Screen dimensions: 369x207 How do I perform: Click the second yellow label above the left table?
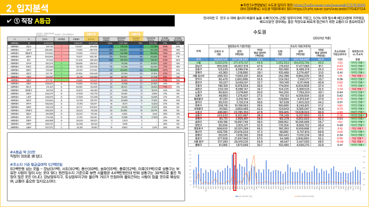point(136,34)
